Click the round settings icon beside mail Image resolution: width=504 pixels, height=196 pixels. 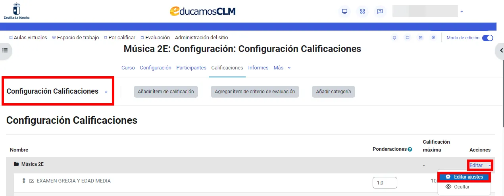pos(433,38)
